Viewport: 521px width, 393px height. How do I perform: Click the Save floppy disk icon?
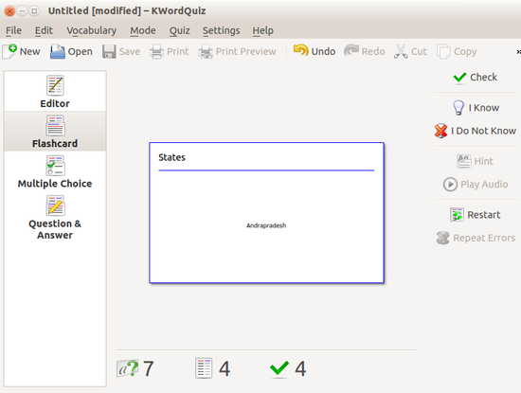109,51
